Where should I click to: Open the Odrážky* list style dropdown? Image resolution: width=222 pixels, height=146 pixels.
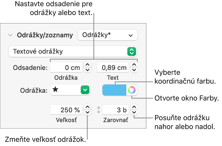[107, 35]
